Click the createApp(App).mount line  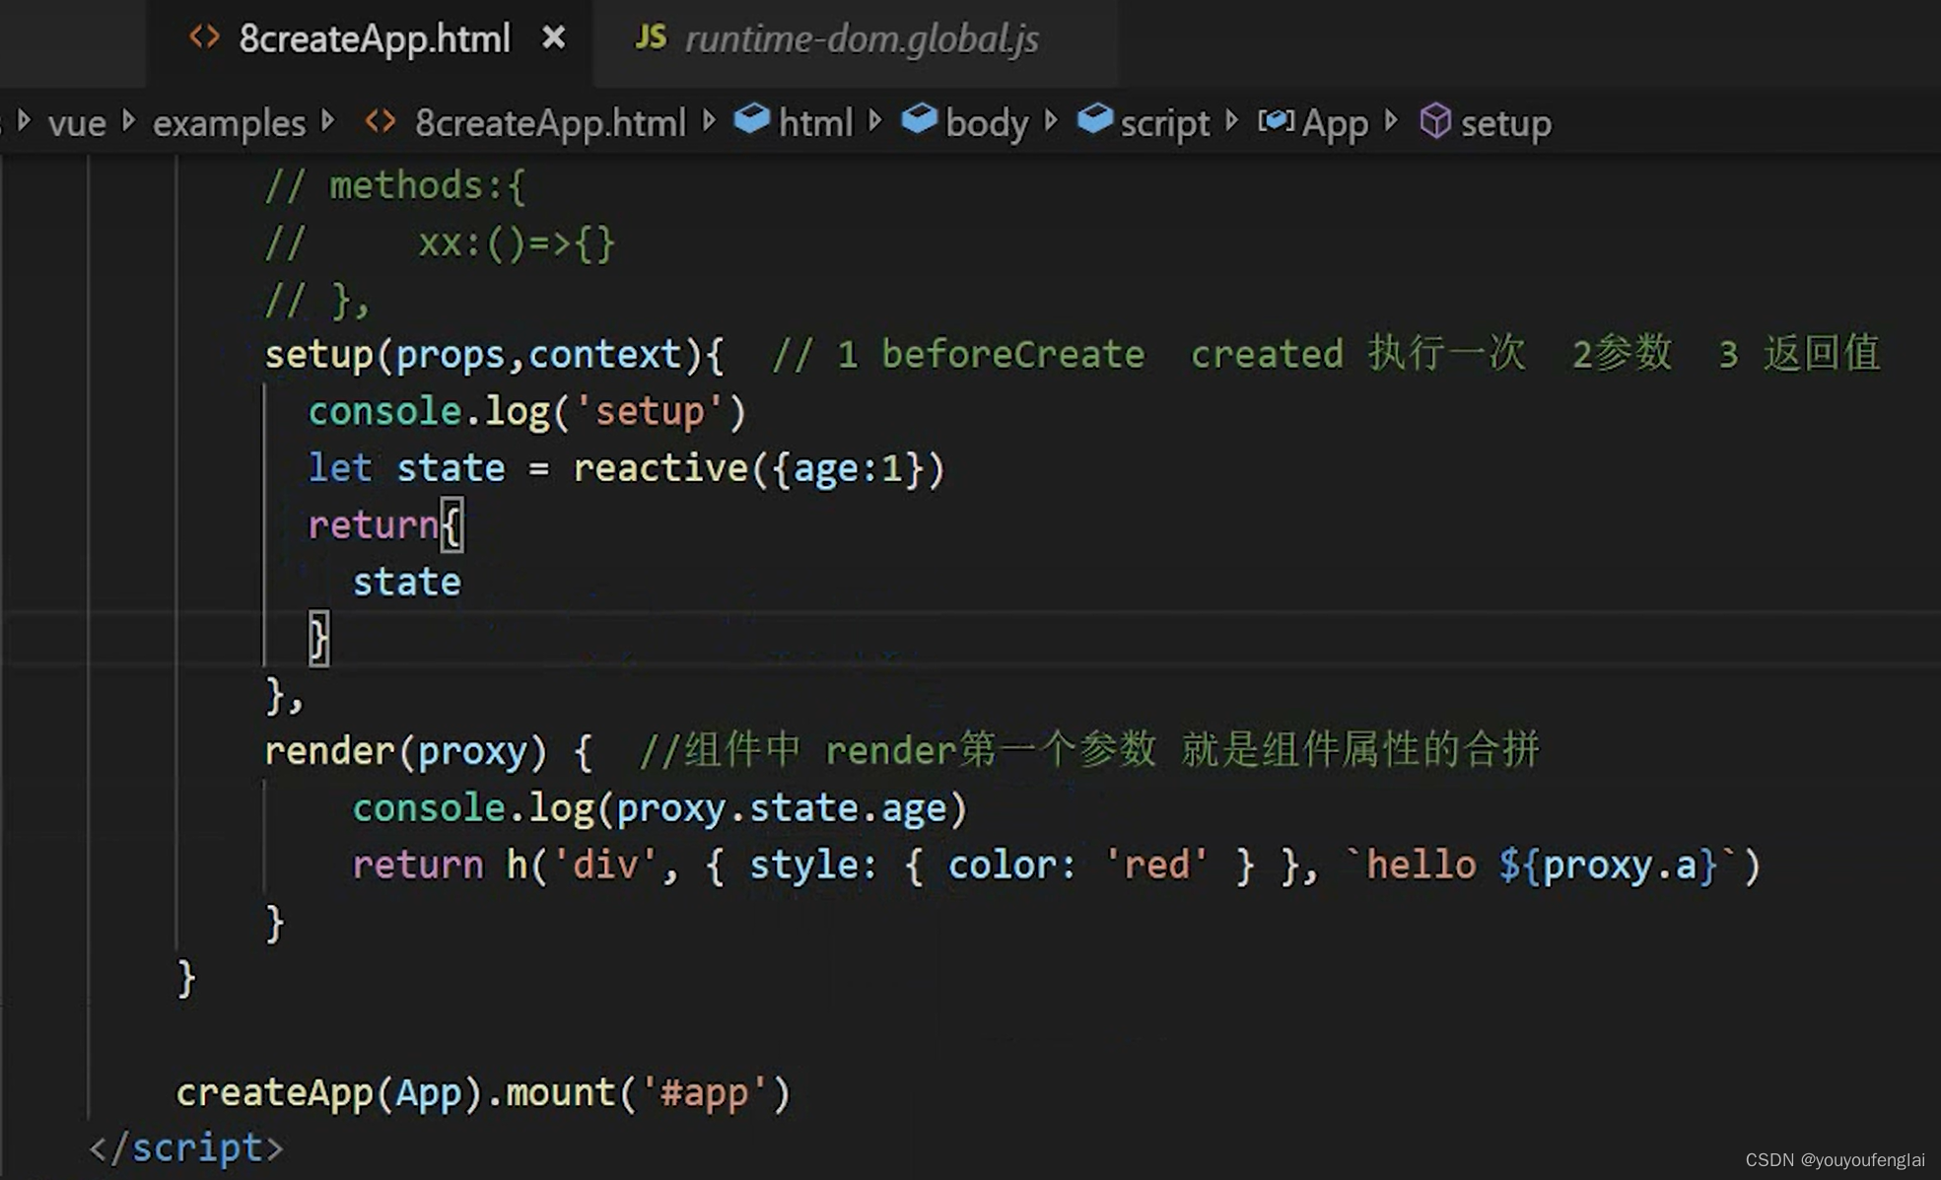tap(483, 1092)
